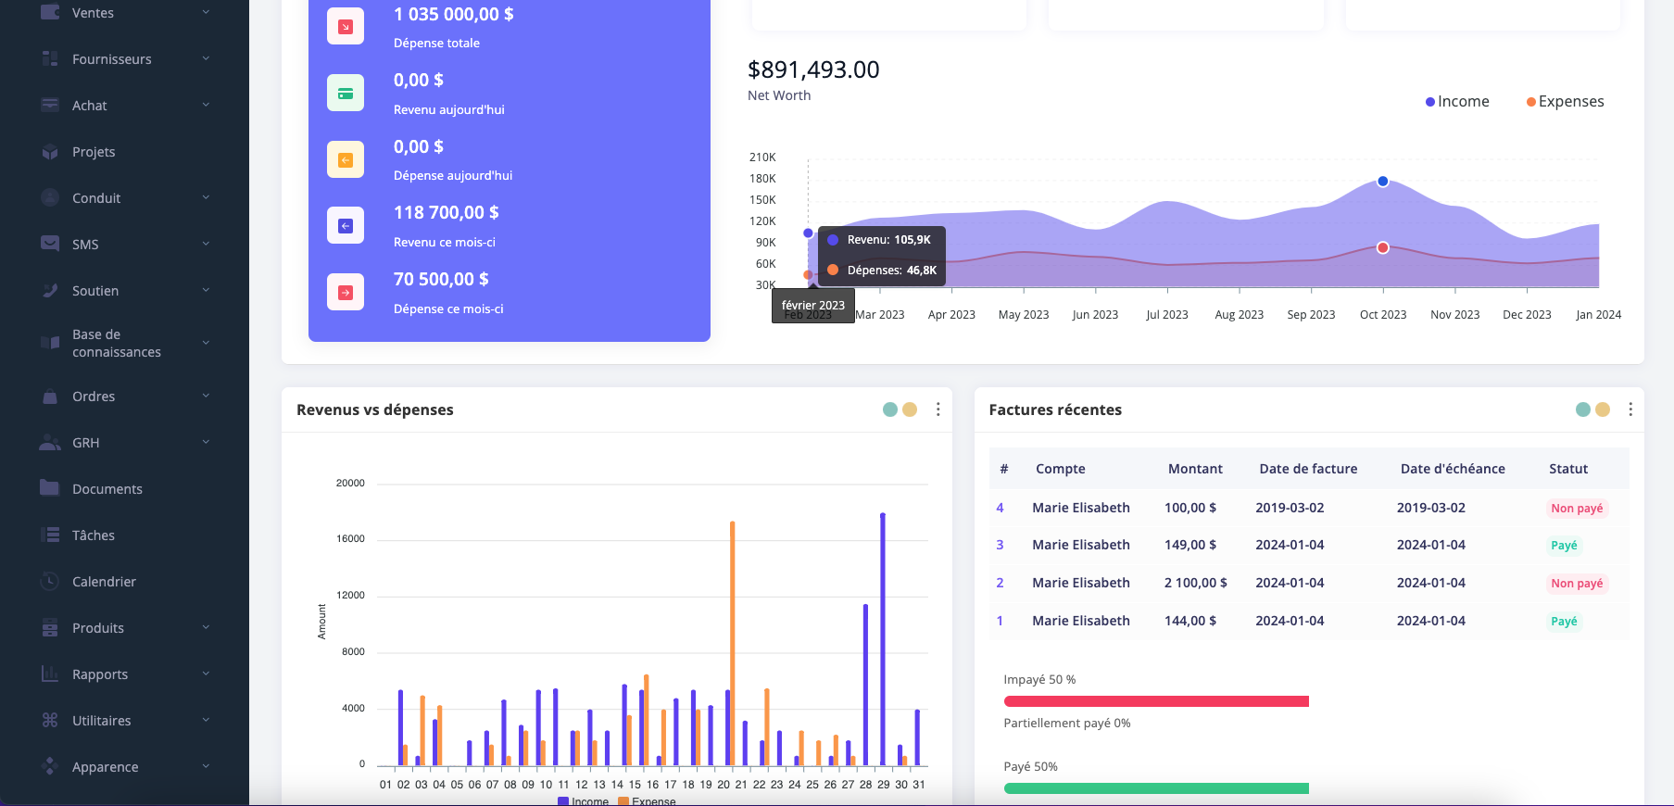Click green dot on Revenus vs dépenses card
Viewport: 1674px width, 806px height.
click(x=890, y=409)
